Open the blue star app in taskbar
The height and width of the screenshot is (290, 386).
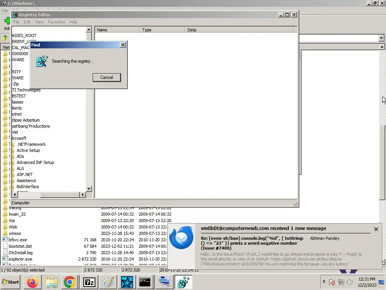click(x=127, y=282)
